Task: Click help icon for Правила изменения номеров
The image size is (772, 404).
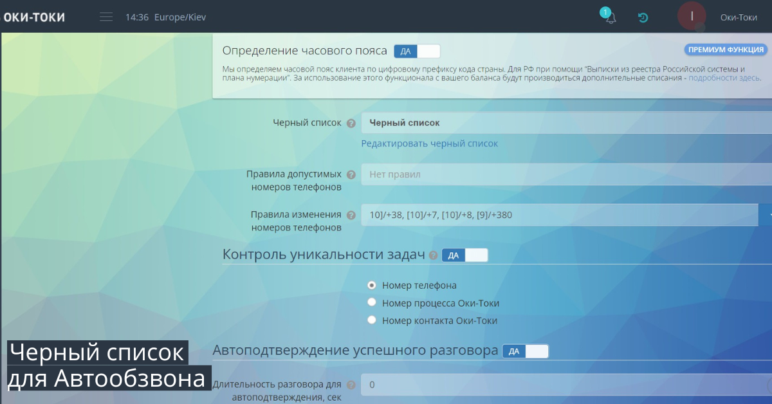Action: [351, 215]
